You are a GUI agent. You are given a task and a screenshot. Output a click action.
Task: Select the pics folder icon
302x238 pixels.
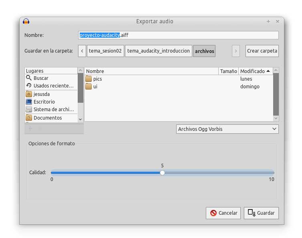click(x=89, y=79)
